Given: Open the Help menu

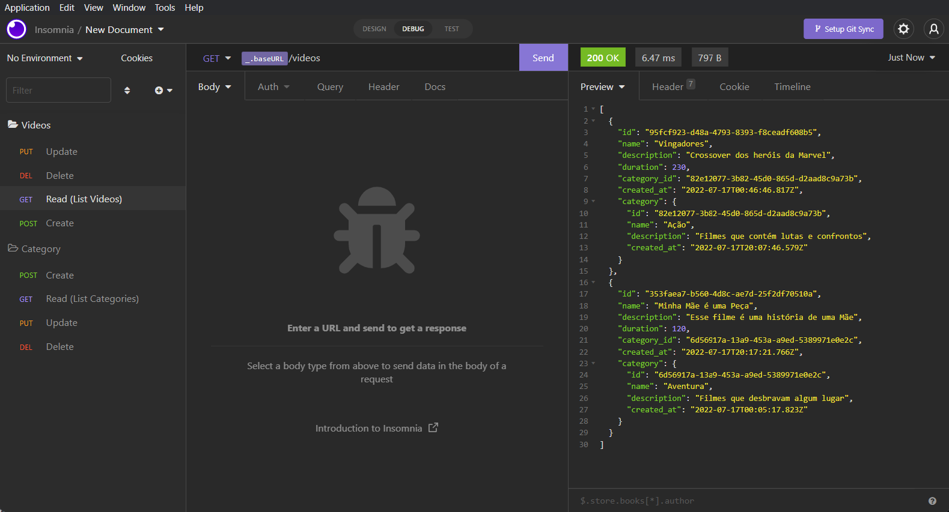Looking at the screenshot, I should pyautogui.click(x=194, y=8).
